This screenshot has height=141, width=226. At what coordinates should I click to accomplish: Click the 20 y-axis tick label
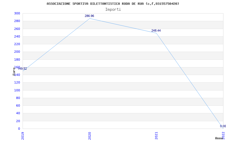pos(18,121)
